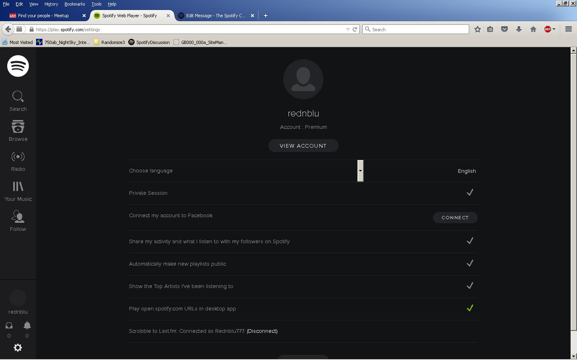
Task: Click the VIEW ACCOUNT button
Action: 303,146
